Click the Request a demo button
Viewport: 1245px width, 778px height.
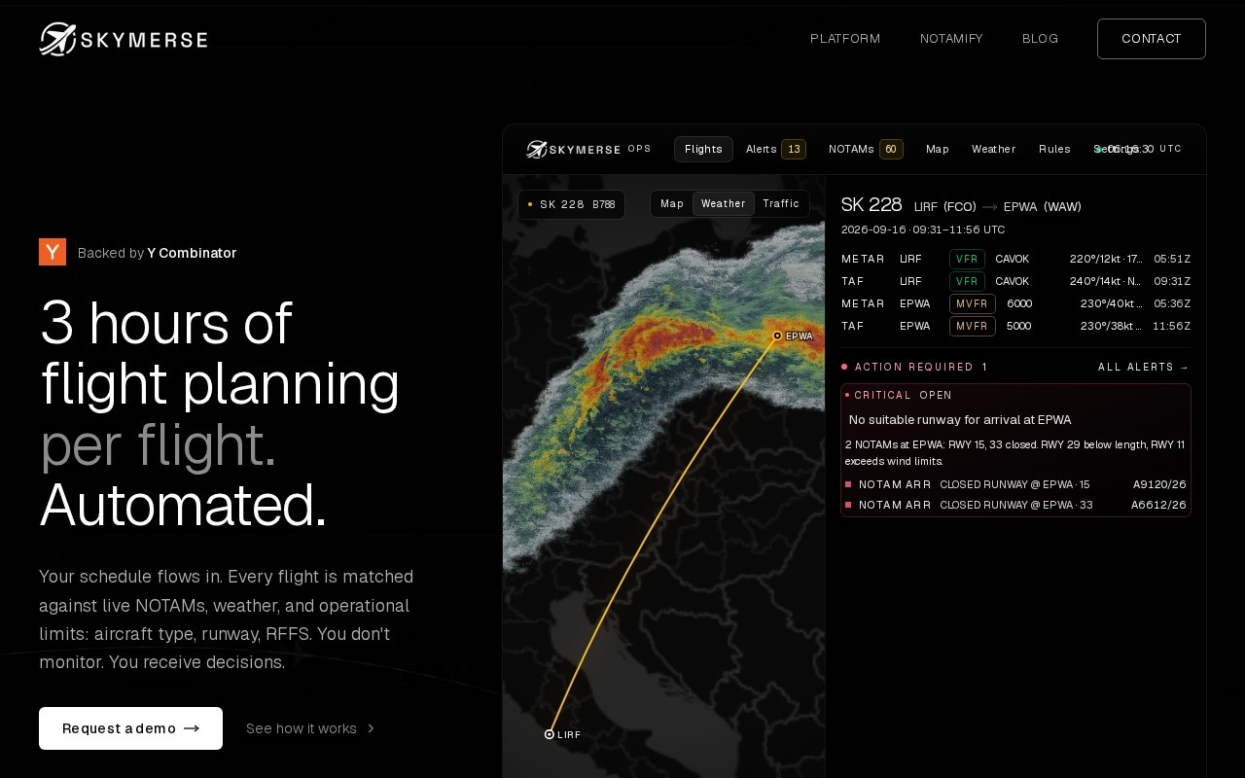pos(130,728)
